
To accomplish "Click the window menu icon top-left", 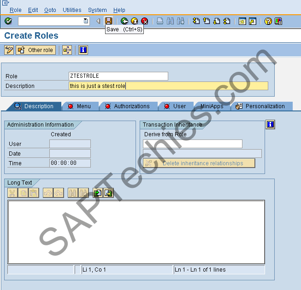I will tap(6, 3).
